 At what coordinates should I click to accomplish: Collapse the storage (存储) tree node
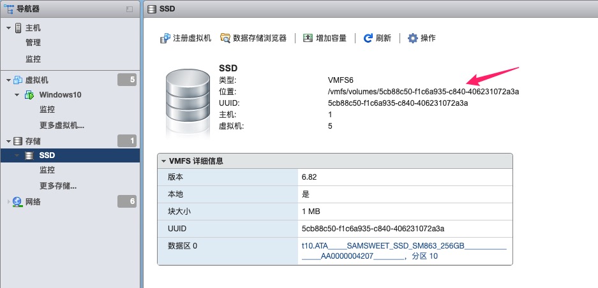8,141
